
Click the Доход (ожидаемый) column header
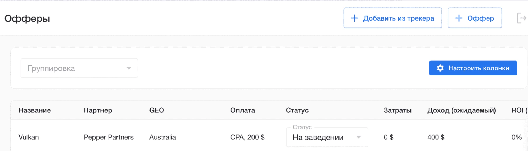click(461, 110)
